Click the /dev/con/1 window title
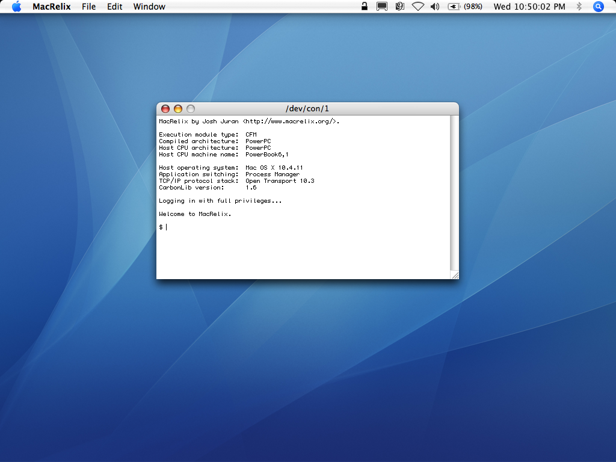616x462 pixels. click(307, 108)
